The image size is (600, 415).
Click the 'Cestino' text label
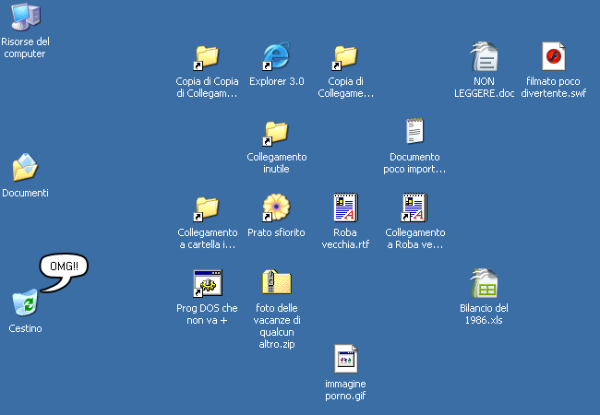coord(25,328)
